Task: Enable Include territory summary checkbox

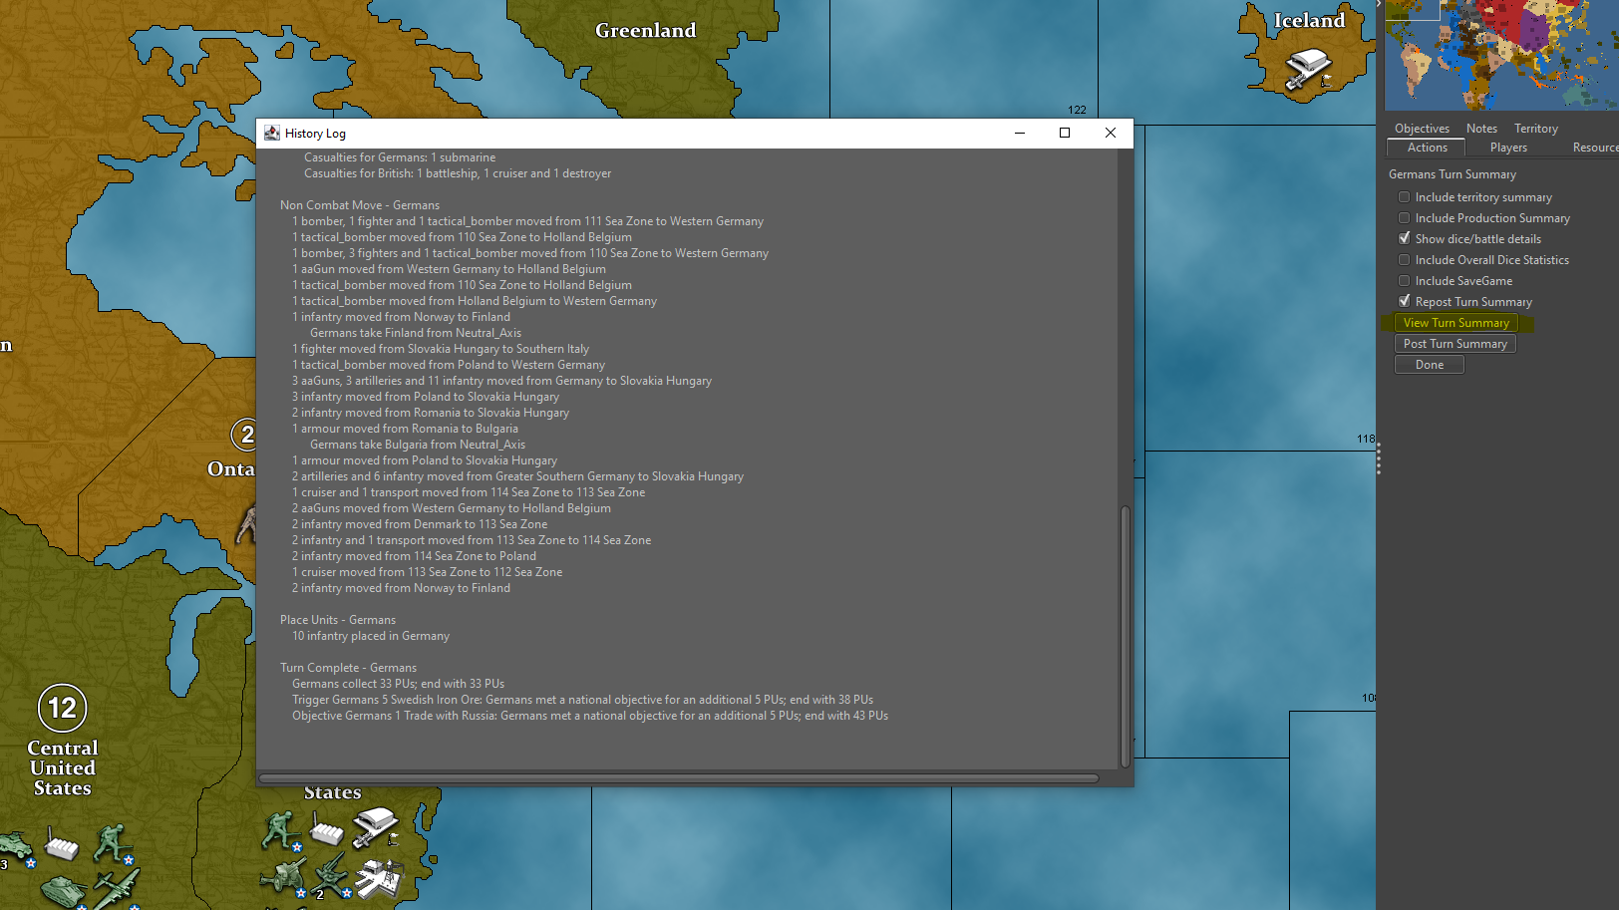Action: tap(1405, 197)
